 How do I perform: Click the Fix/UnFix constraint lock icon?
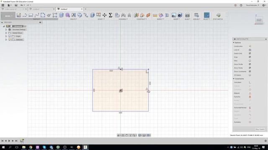click(x=250, y=97)
